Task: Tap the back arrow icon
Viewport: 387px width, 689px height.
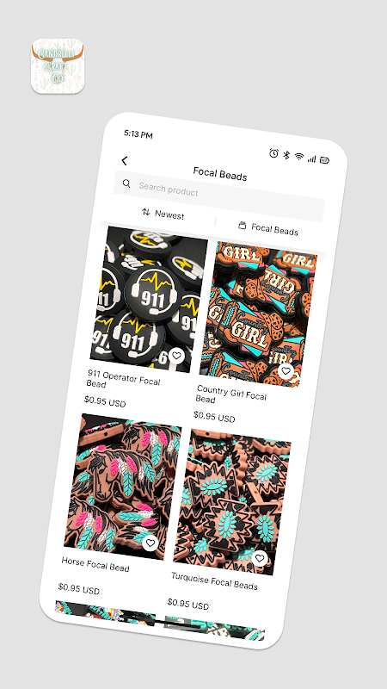Action: [125, 161]
